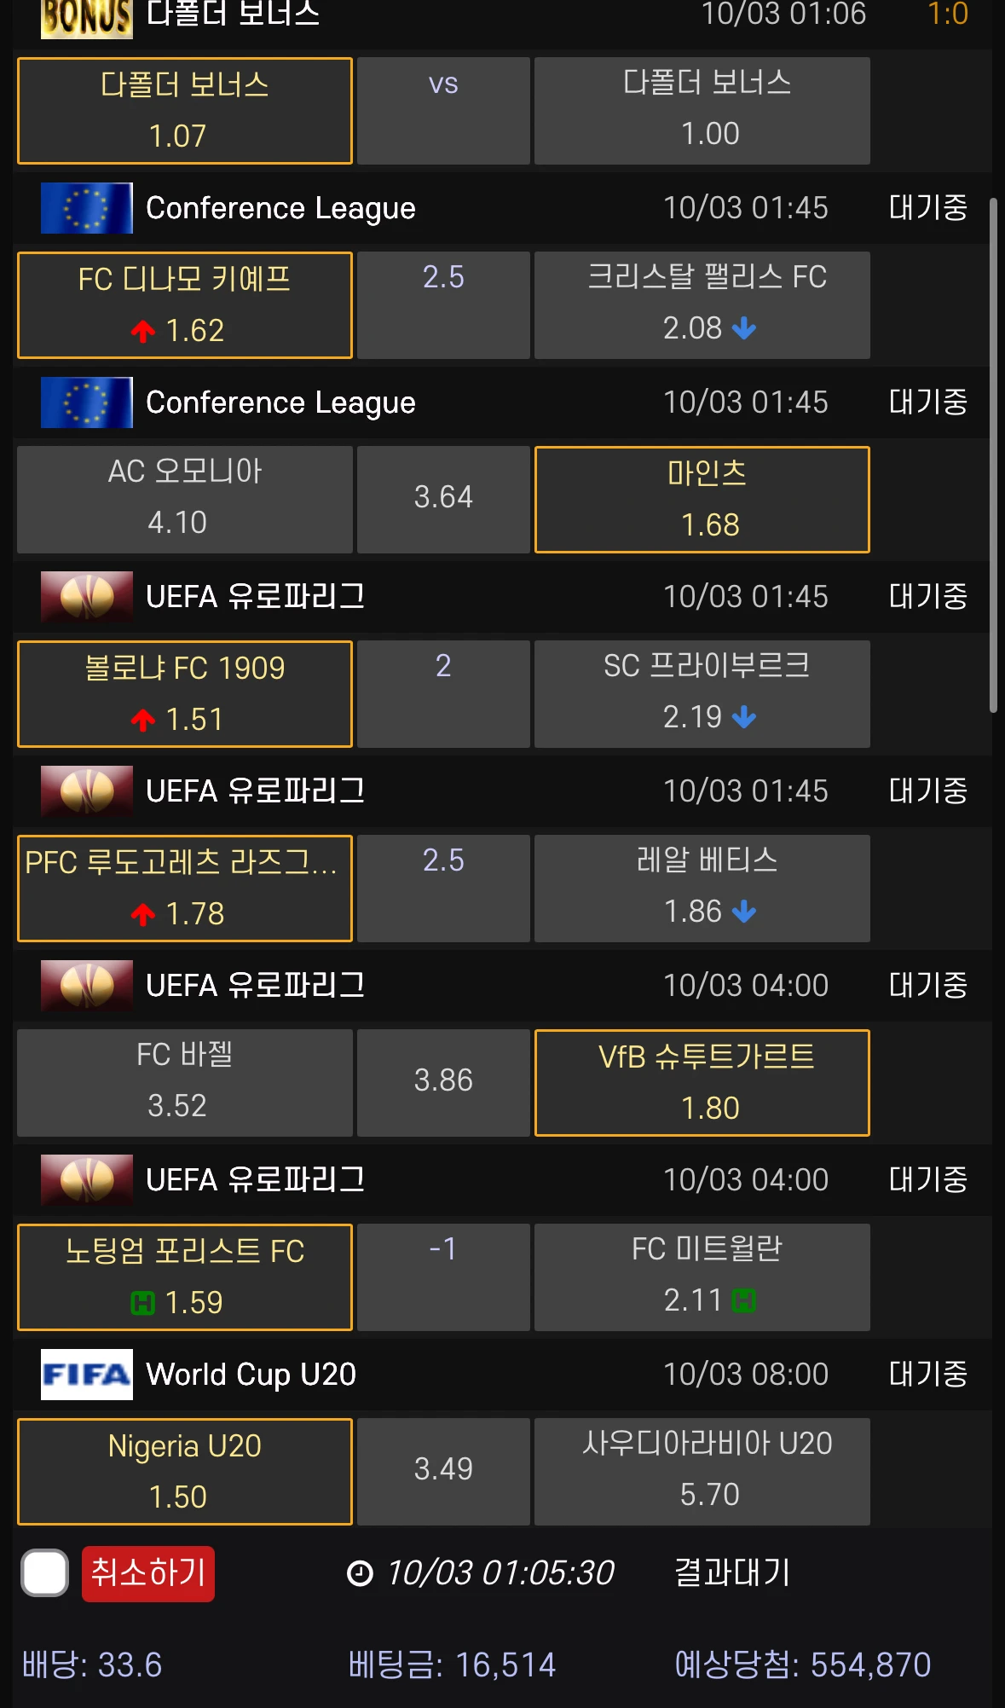Screen dimensions: 1005x1708
Task: Select the 마인츠 1.68 odds box
Action: pyautogui.click(x=702, y=499)
